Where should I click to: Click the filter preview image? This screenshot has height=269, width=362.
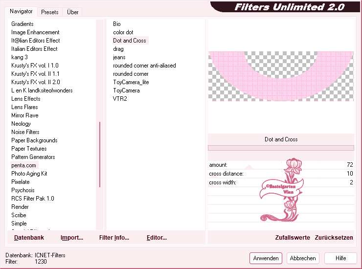[281, 76]
